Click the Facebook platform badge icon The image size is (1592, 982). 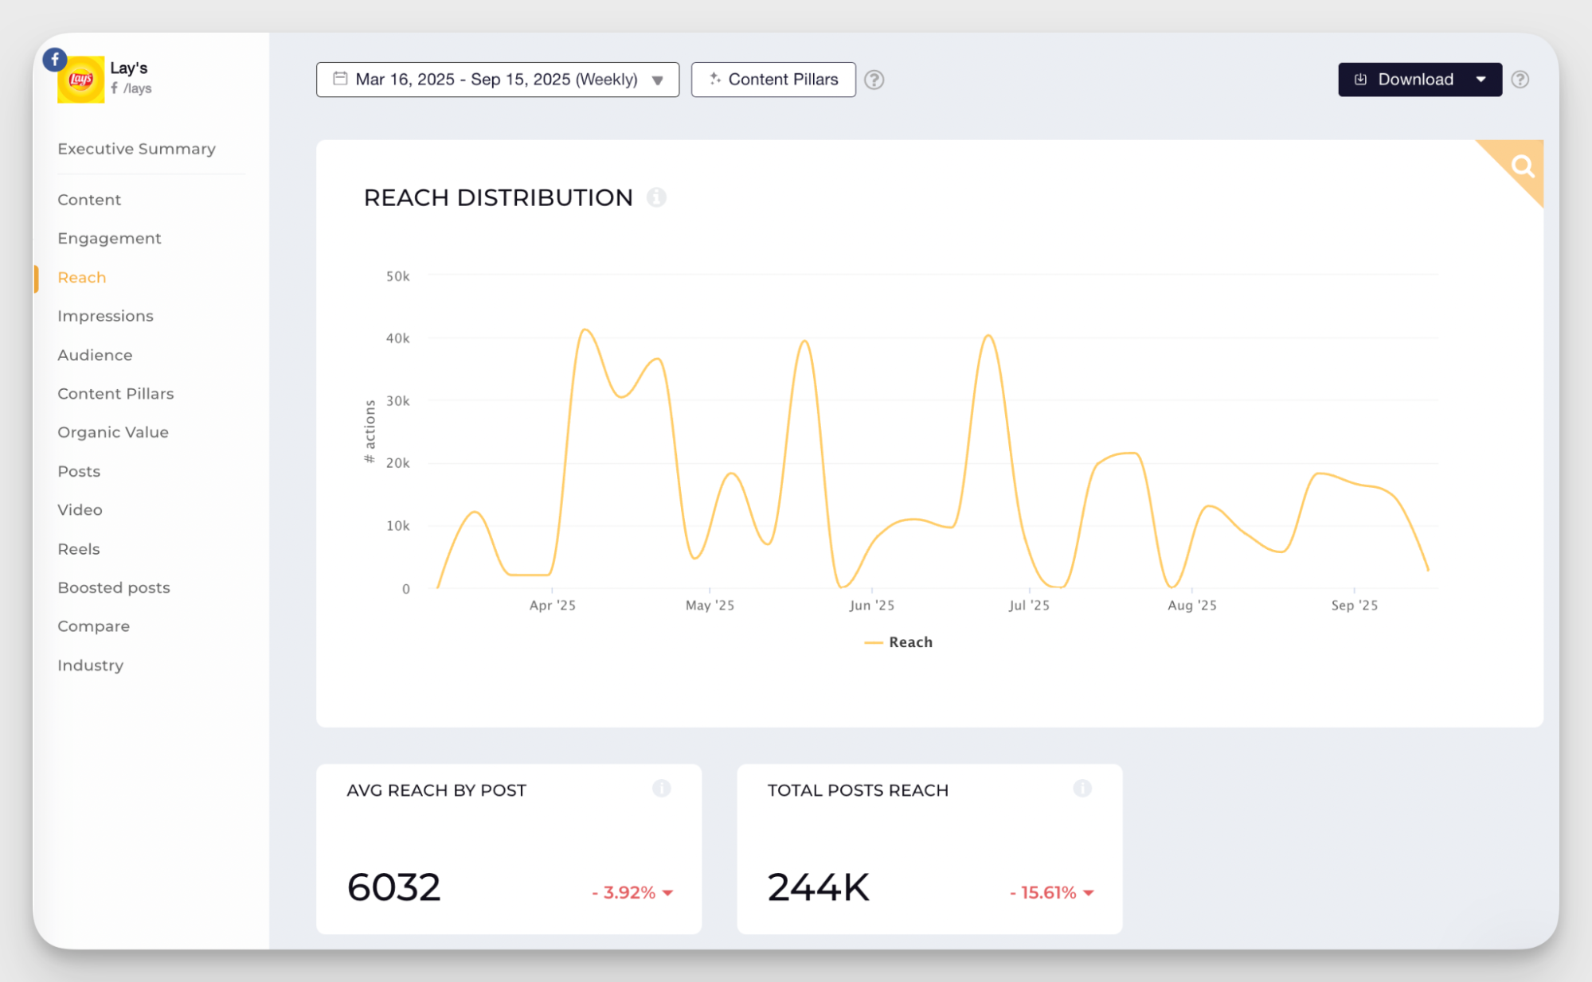click(x=54, y=59)
